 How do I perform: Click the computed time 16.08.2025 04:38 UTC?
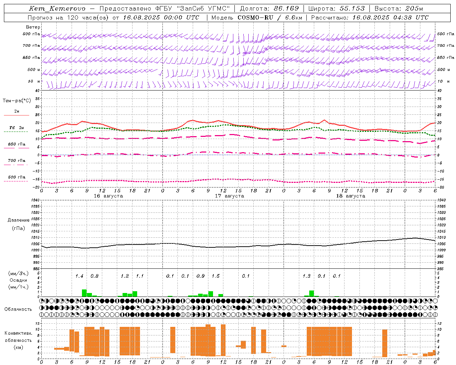tap(390, 17)
